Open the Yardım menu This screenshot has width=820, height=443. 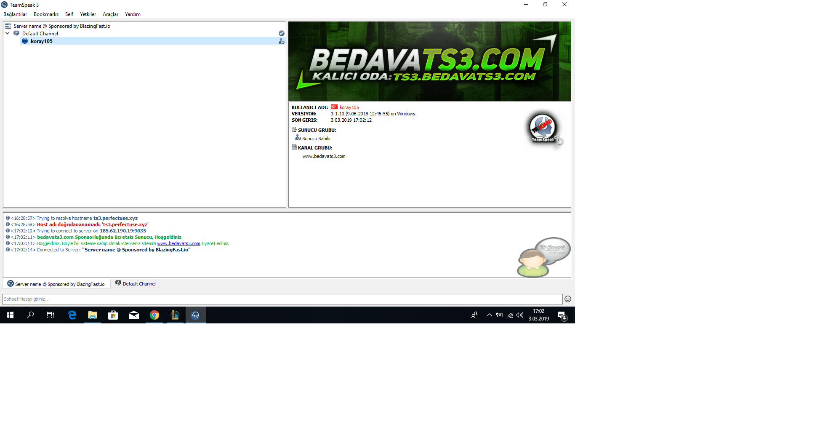(133, 14)
